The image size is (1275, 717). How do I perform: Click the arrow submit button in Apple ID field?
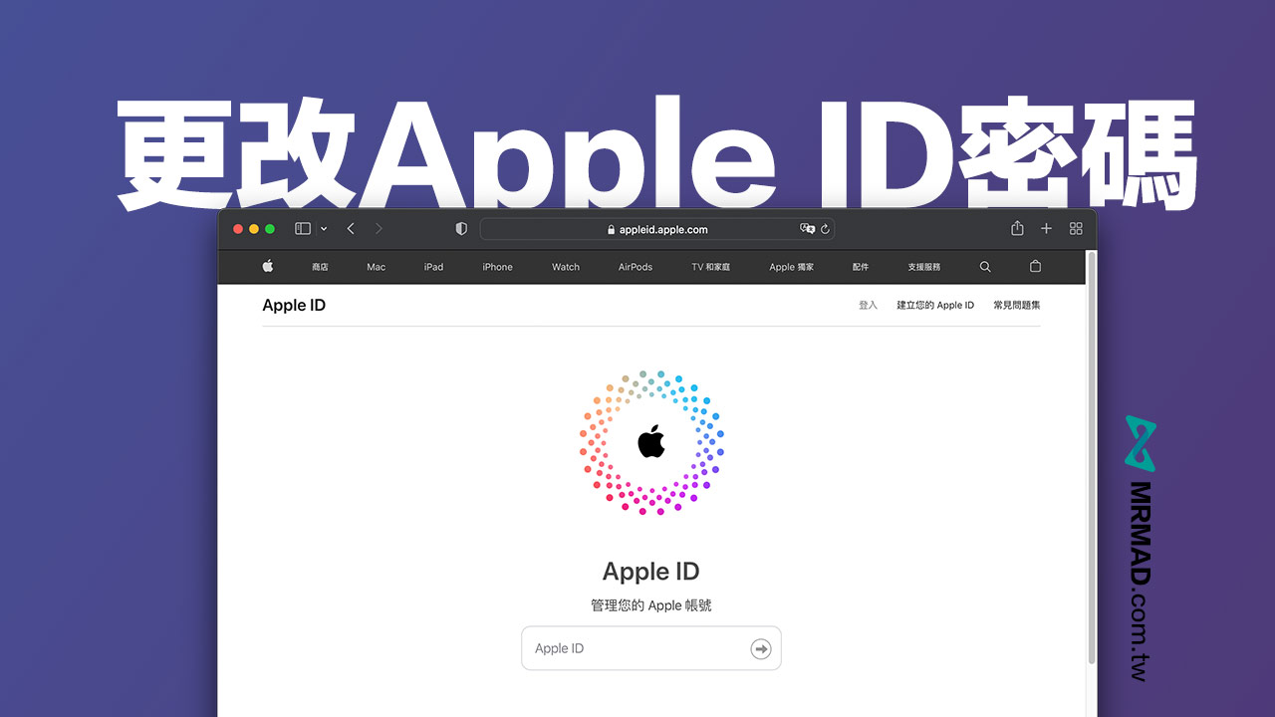click(x=761, y=649)
